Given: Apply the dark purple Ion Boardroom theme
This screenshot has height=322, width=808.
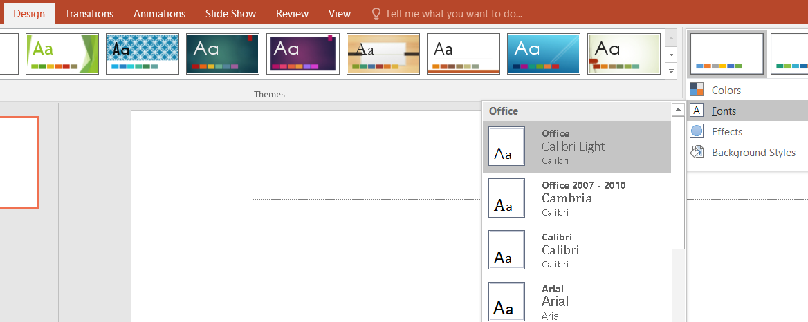Looking at the screenshot, I should 303,53.
